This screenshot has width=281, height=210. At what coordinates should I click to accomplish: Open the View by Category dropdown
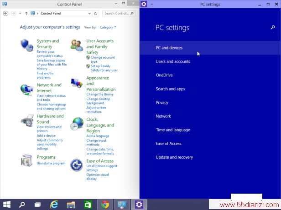coord(108,27)
